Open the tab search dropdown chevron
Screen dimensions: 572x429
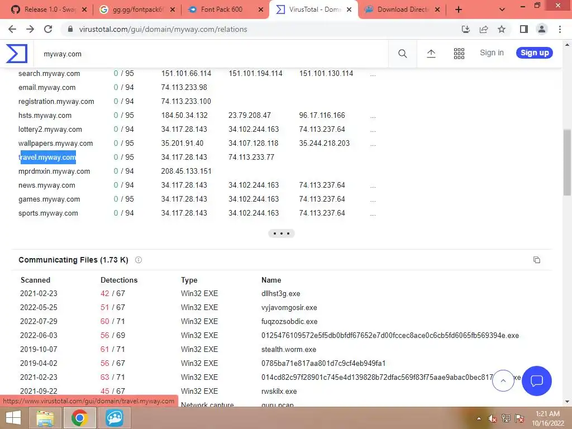pos(502,9)
